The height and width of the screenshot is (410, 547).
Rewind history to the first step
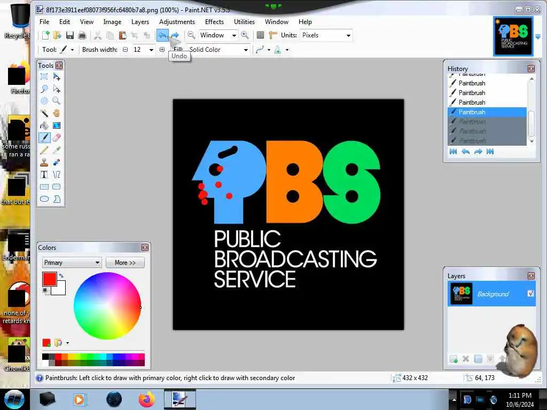coord(453,151)
